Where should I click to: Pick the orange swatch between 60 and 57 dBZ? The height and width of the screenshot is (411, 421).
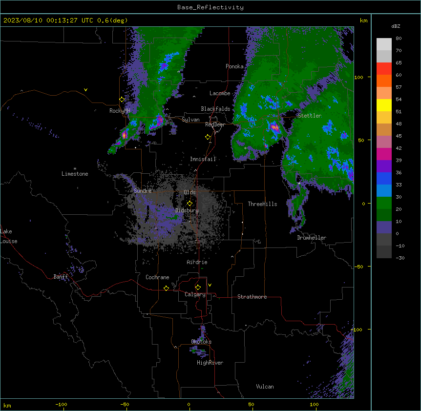[384, 81]
